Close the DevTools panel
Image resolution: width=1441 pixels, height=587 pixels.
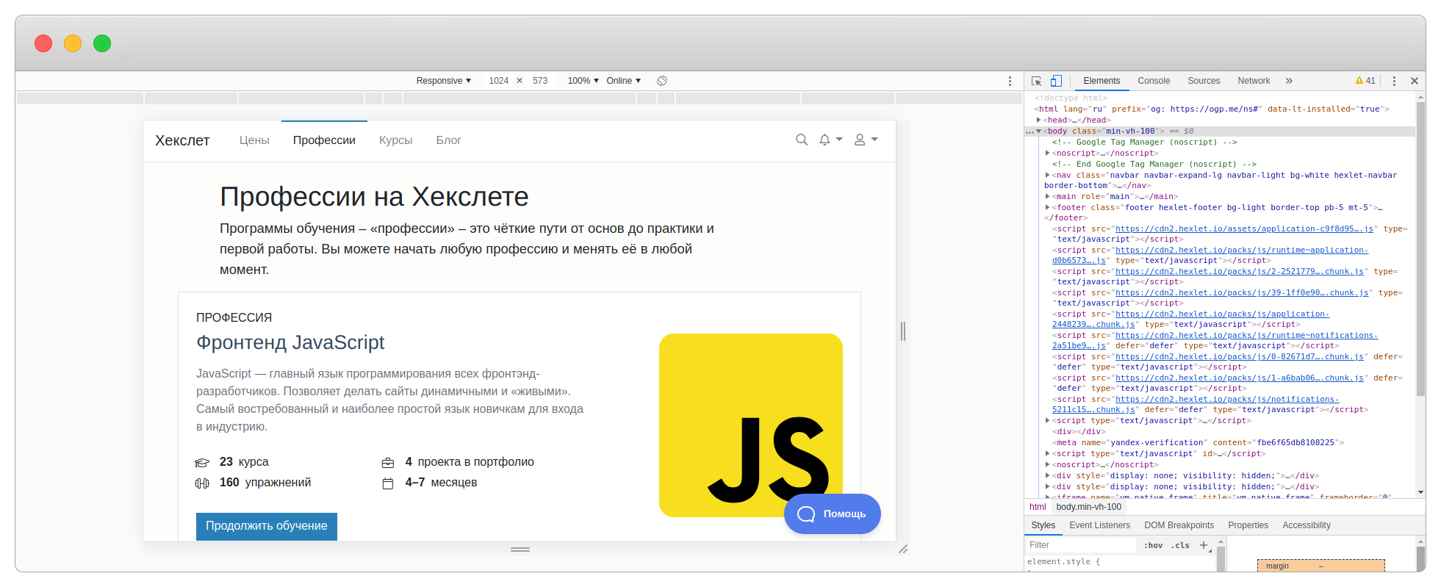pyautogui.click(x=1415, y=81)
